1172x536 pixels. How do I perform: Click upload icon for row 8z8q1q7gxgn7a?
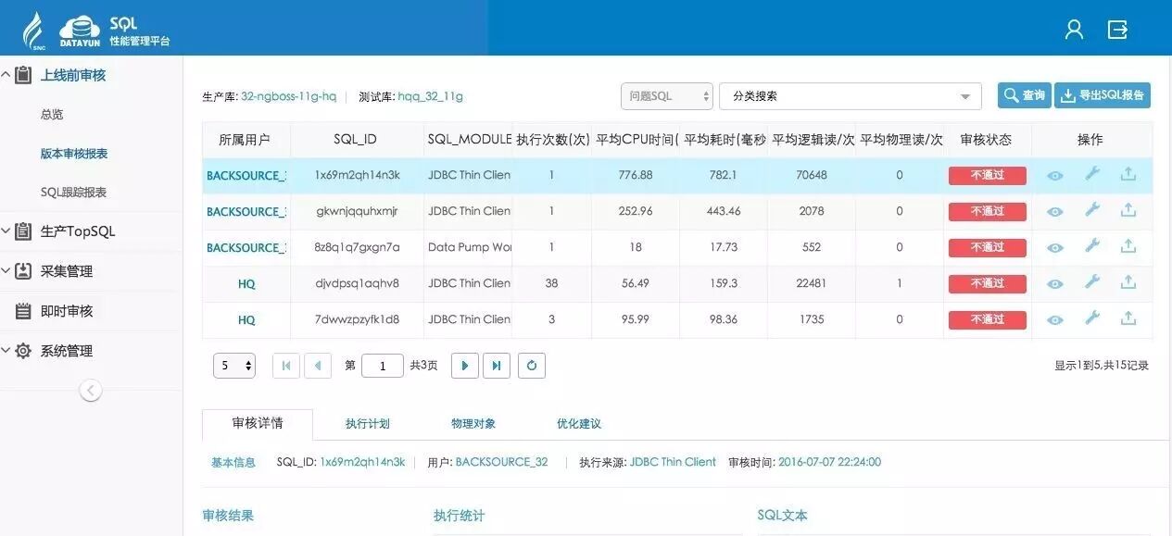(1128, 245)
